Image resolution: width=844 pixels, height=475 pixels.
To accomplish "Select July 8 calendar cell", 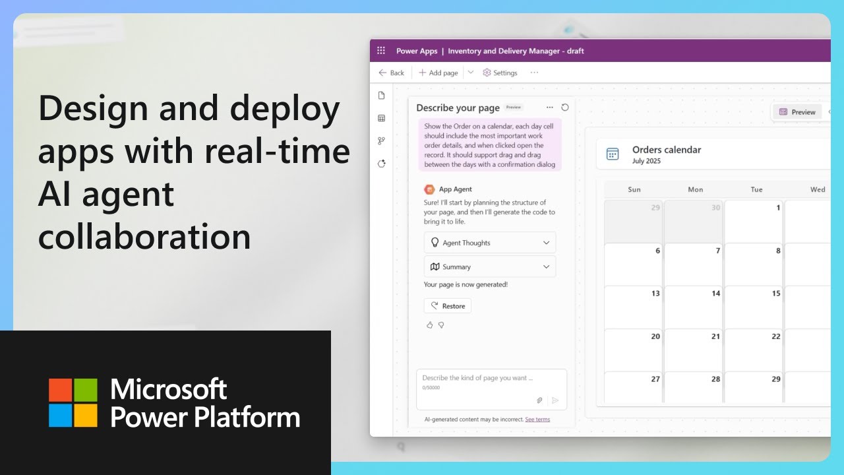I will click(x=754, y=265).
